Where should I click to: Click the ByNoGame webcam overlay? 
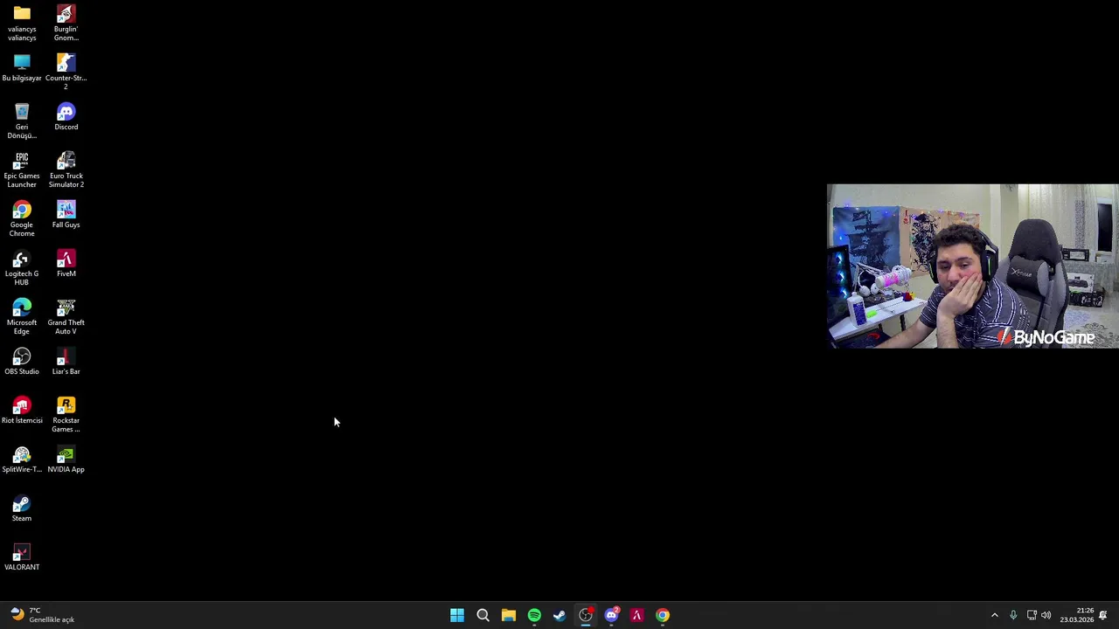click(972, 266)
